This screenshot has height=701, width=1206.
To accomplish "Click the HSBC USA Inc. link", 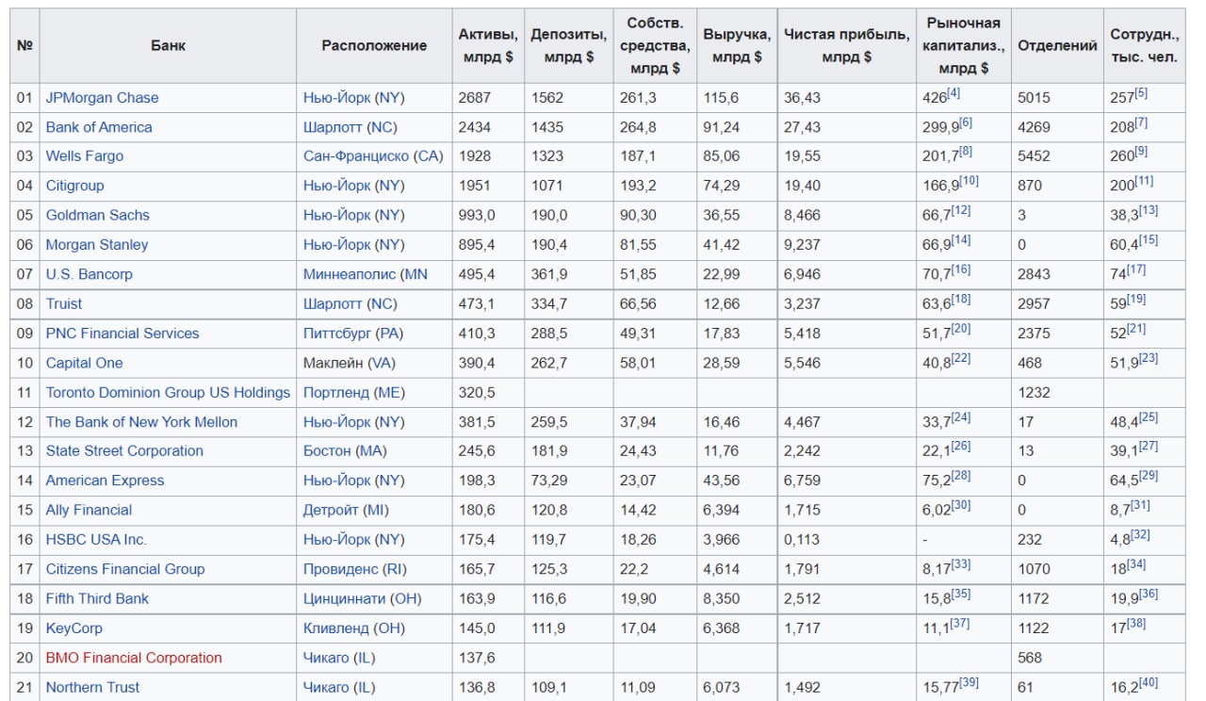I will tap(96, 540).
